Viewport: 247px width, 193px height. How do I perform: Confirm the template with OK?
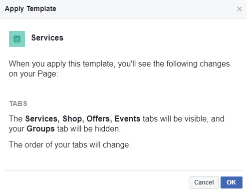point(232,182)
